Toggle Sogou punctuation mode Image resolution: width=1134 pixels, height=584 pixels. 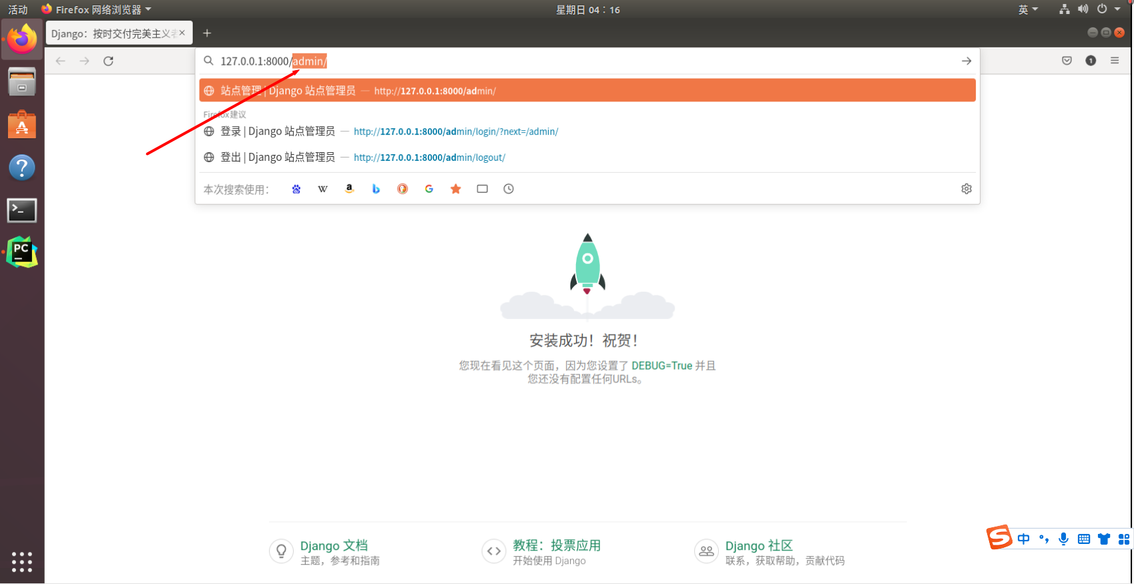click(x=1044, y=539)
